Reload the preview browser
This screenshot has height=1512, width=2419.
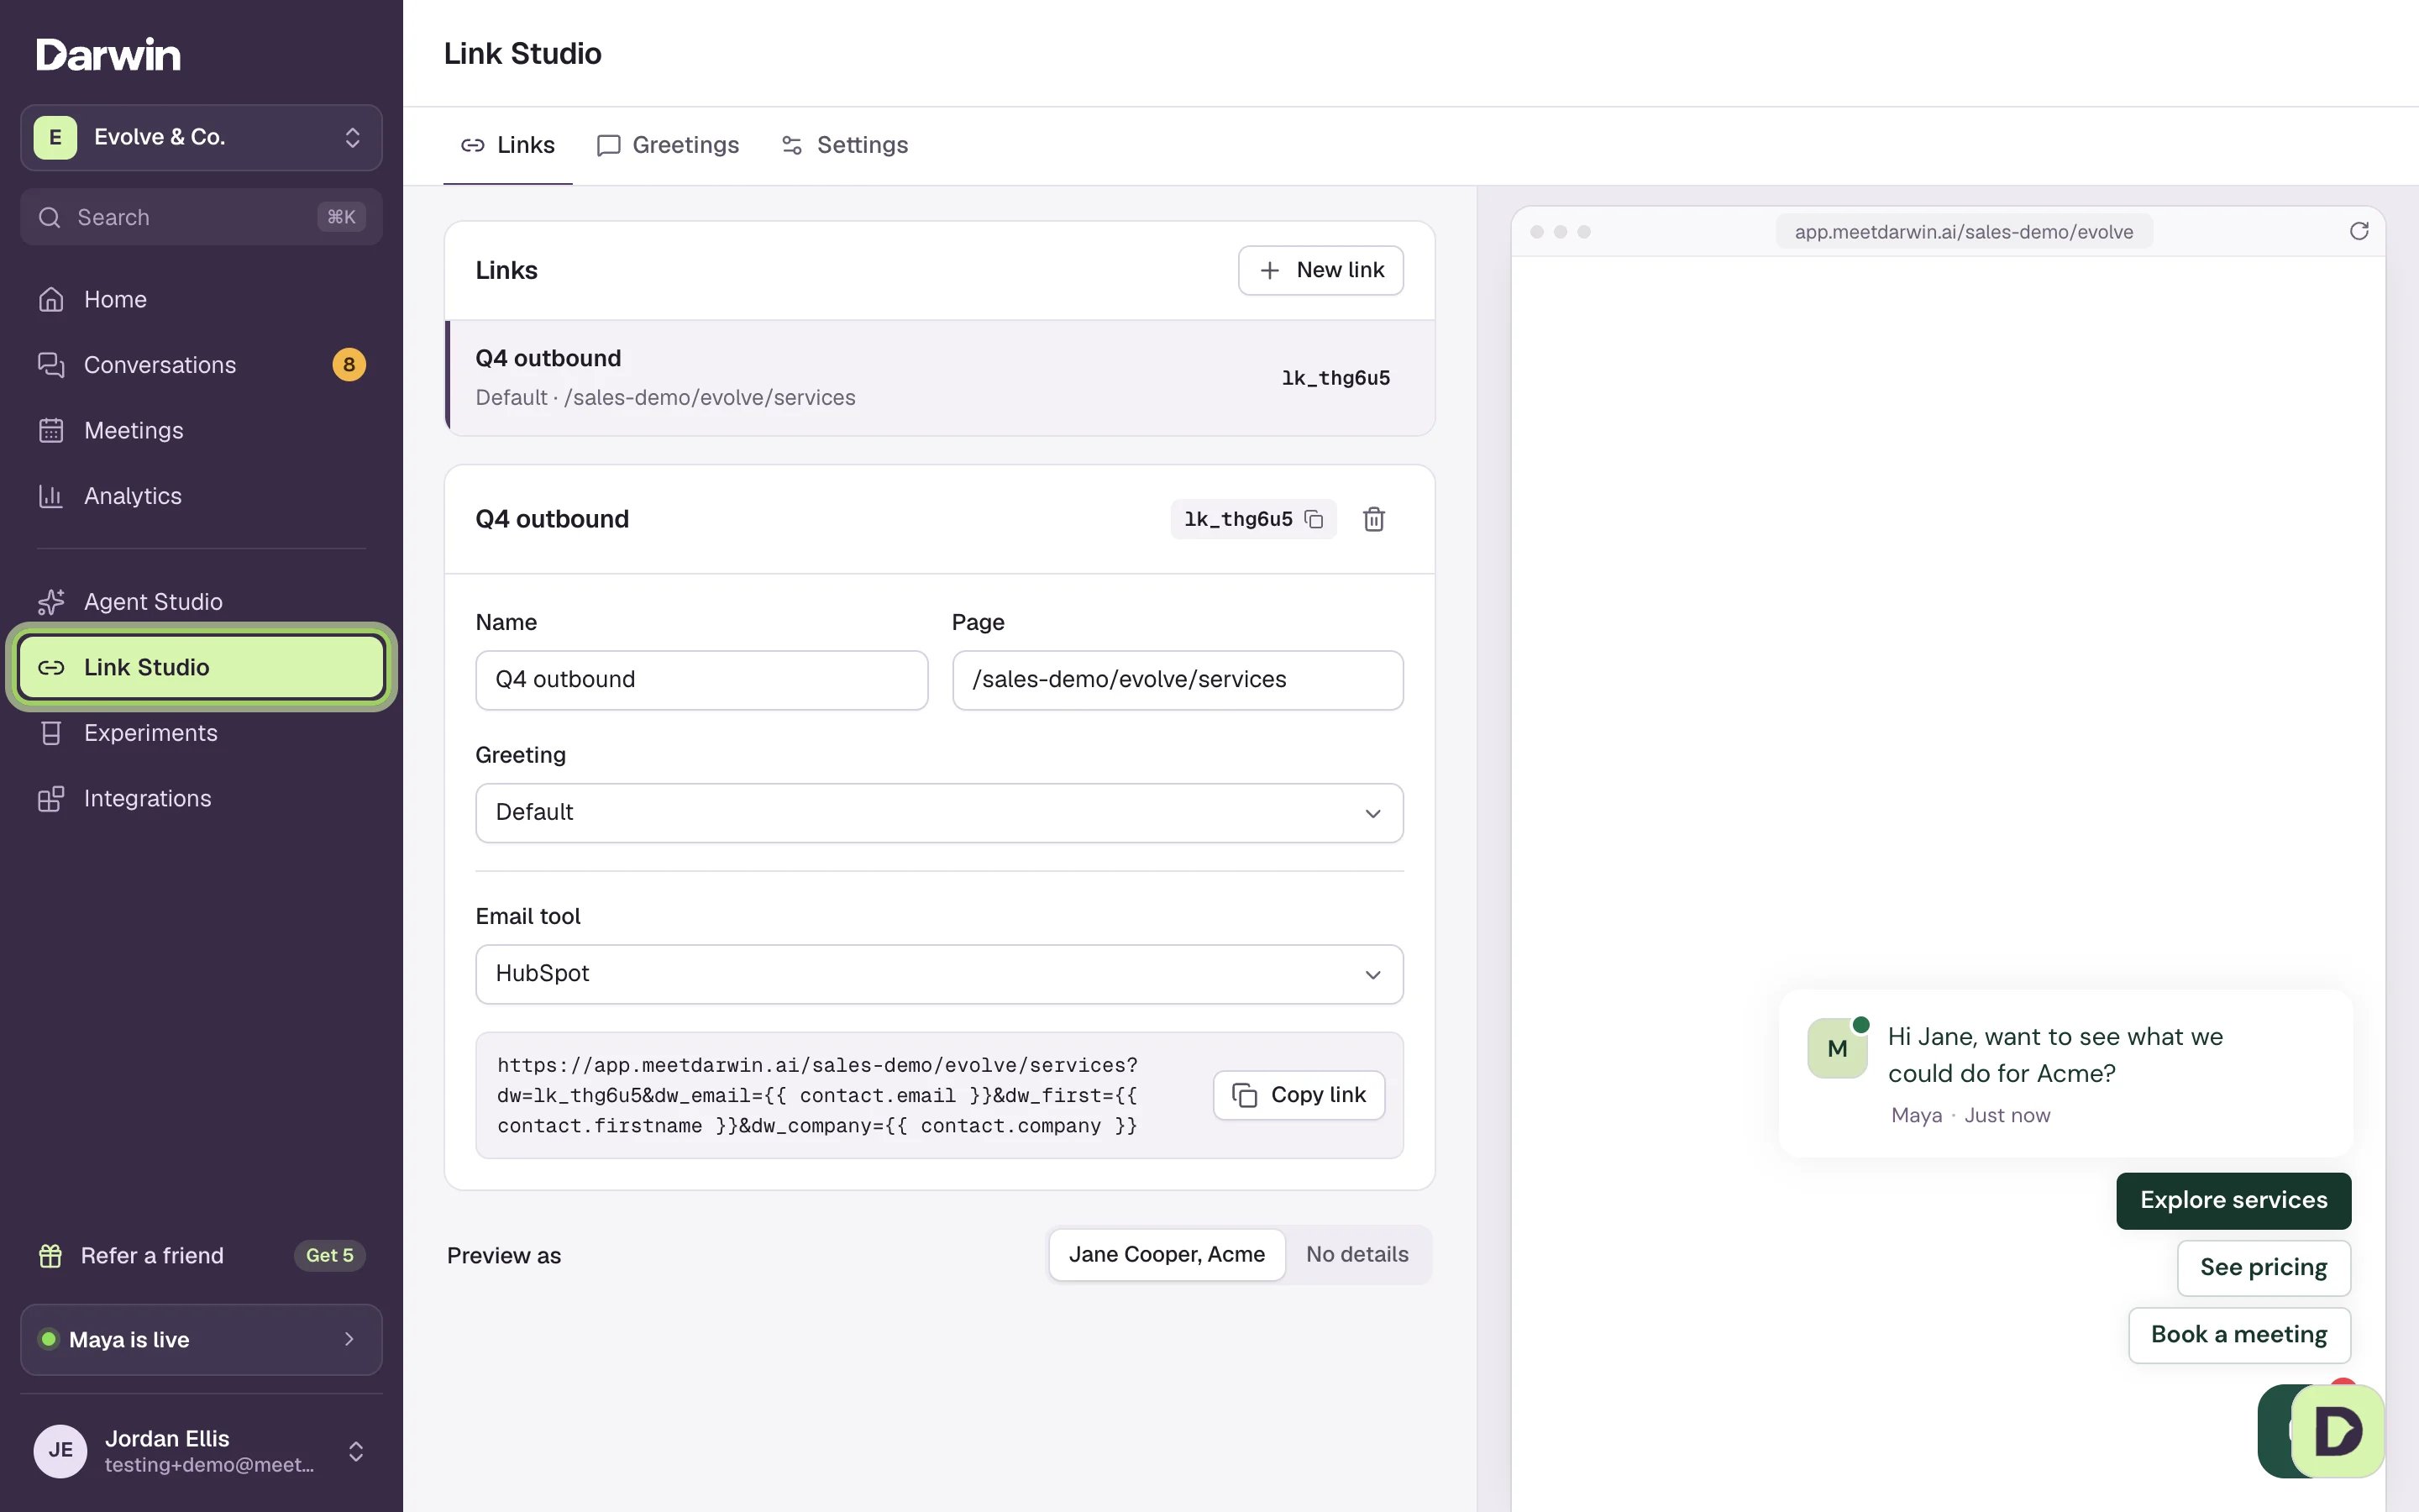(2358, 231)
